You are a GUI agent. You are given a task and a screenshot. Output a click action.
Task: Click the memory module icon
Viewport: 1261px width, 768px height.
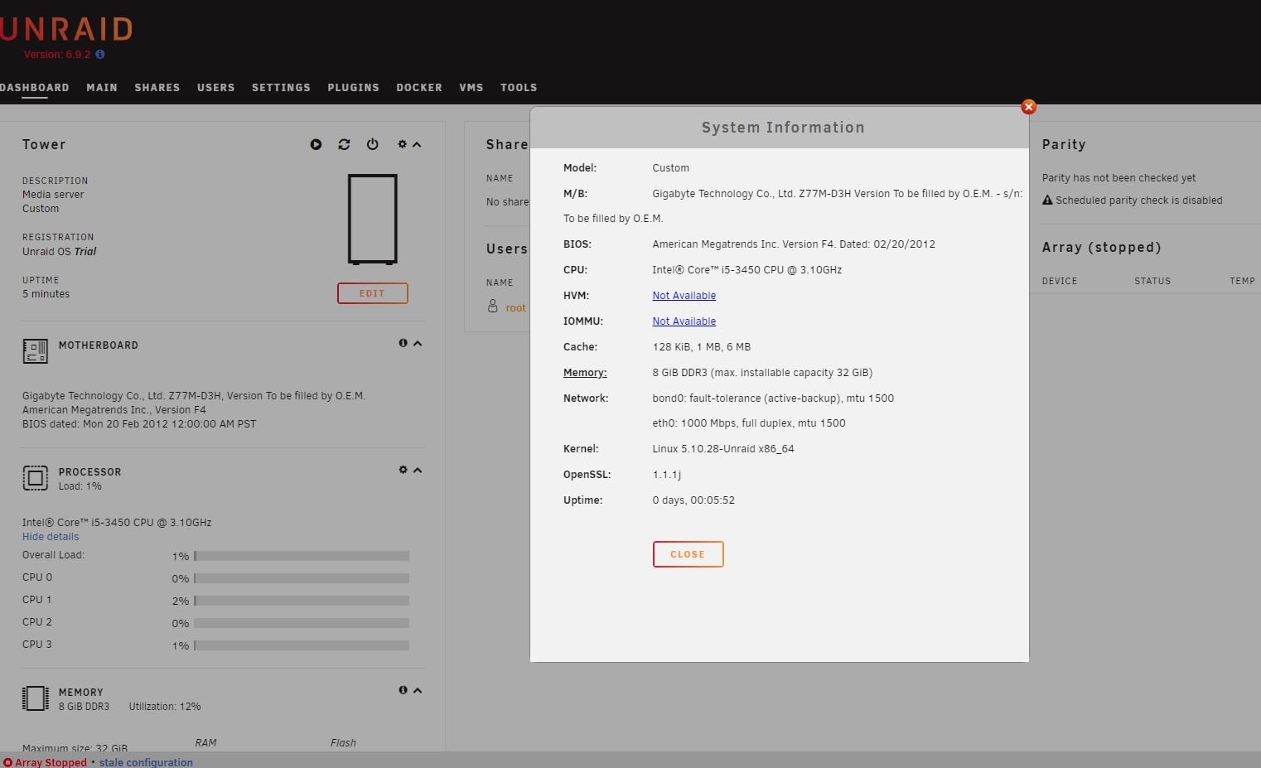35,698
